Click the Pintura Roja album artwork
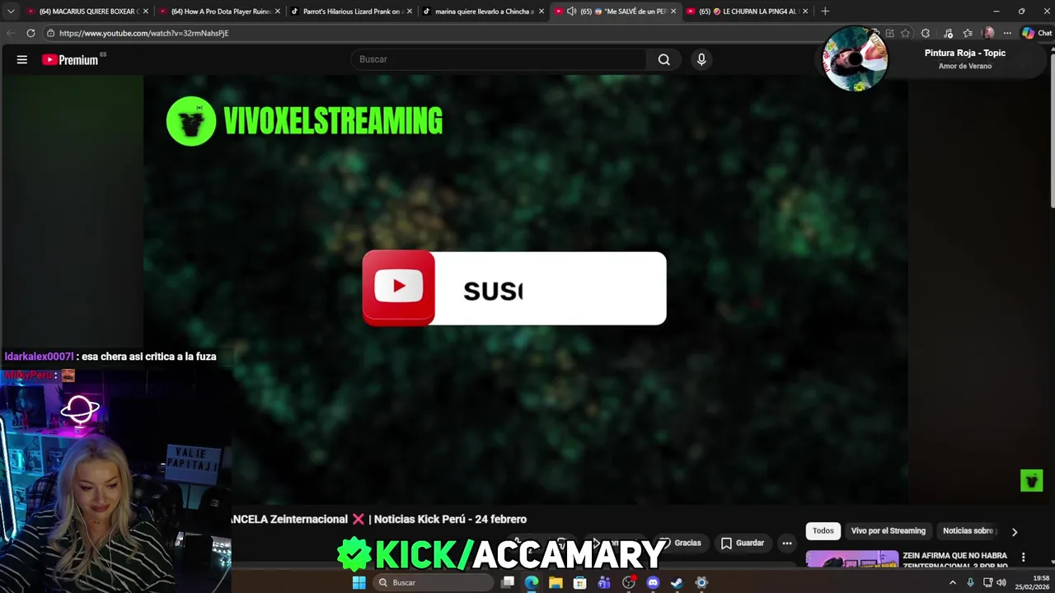1055x593 pixels. coord(855,58)
